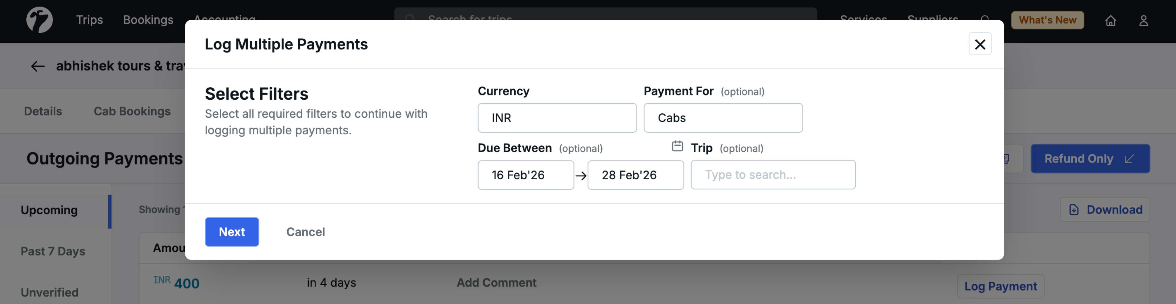
Task: Open the Payment For dropdown showing Cabs
Action: [x=723, y=118]
